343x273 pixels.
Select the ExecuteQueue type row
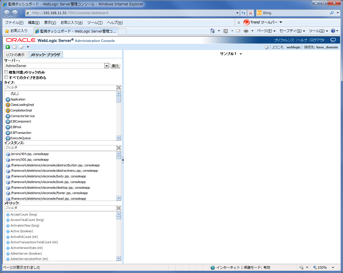click(61, 138)
